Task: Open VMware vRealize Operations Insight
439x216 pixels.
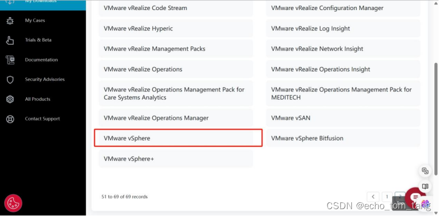Action: [343, 69]
